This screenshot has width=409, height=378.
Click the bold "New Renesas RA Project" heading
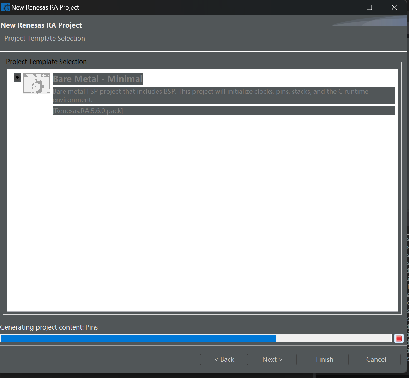[41, 25]
